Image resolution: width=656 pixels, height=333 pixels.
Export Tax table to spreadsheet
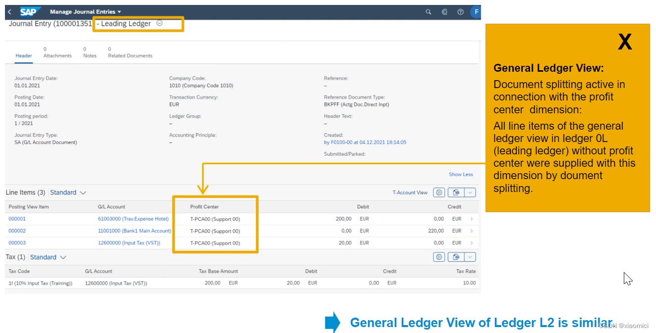(x=456, y=257)
